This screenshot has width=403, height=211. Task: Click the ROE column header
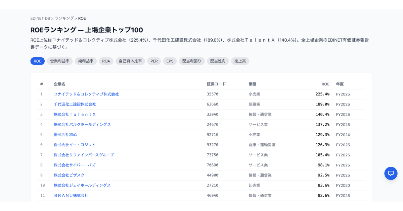[x=325, y=84]
